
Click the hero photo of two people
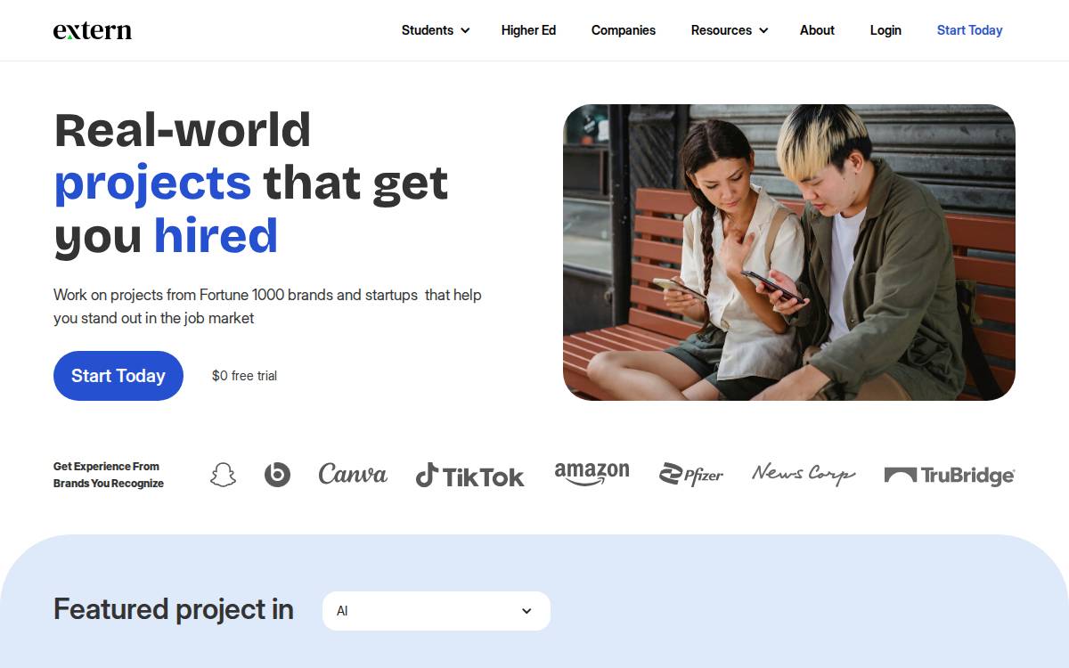point(789,252)
